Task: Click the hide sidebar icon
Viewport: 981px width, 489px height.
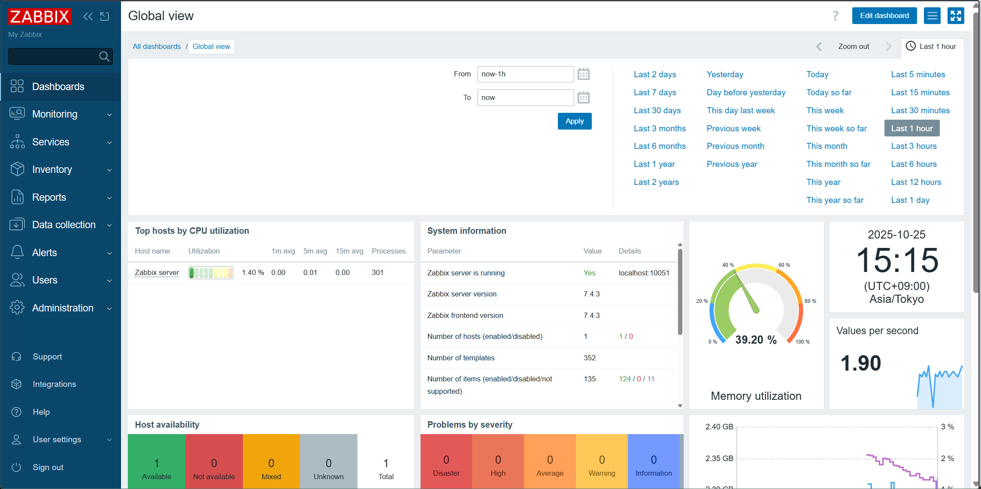Action: tap(105, 16)
